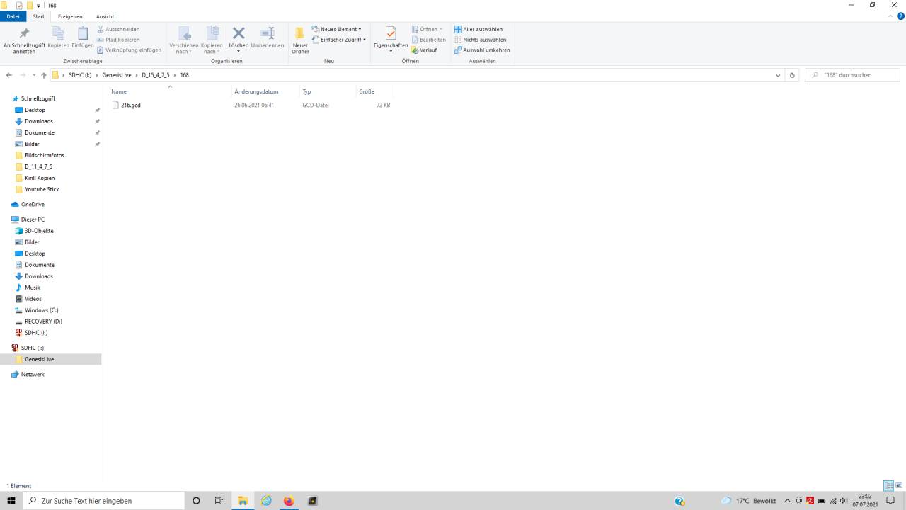
Task: Expand address bar history dropdown arrow
Action: [x=778, y=75]
